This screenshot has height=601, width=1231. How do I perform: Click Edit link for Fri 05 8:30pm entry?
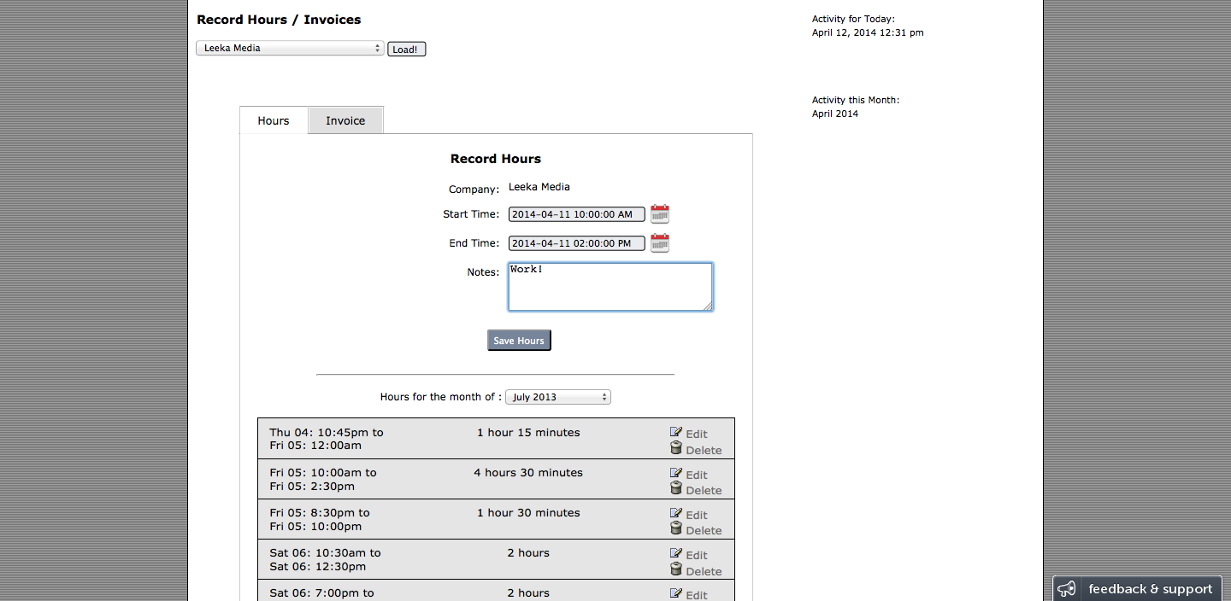point(697,516)
